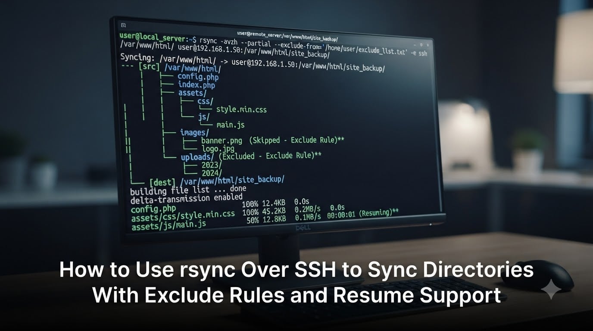Viewport: 593px width, 331px height.
Task: Select the js/ folder in the tree
Action: (204, 117)
